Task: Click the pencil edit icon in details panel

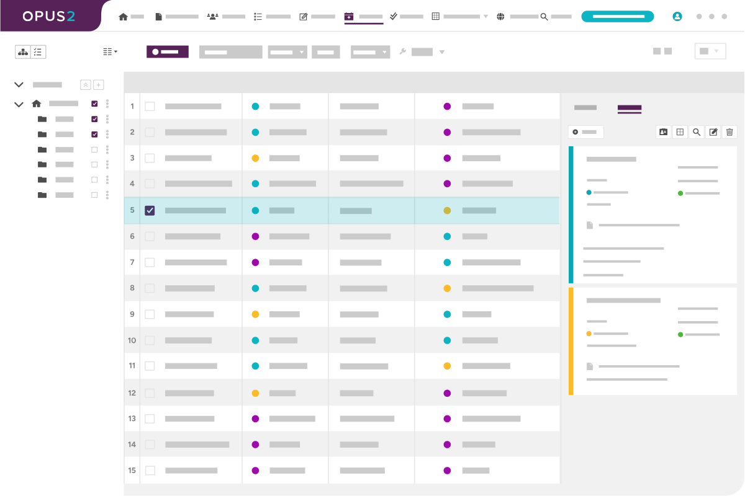Action: (x=713, y=132)
